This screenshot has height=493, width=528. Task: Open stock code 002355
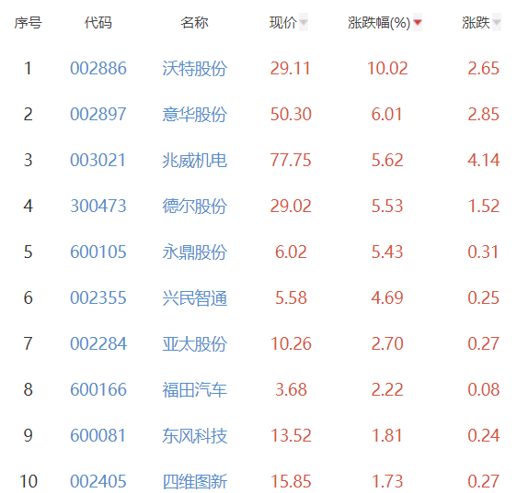pos(98,297)
